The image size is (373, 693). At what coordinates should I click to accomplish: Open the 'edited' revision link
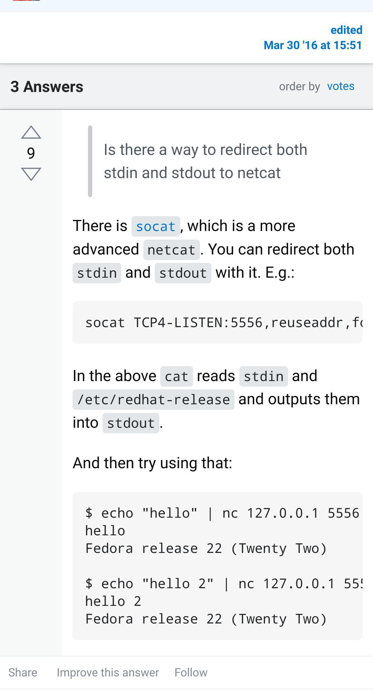point(346,30)
